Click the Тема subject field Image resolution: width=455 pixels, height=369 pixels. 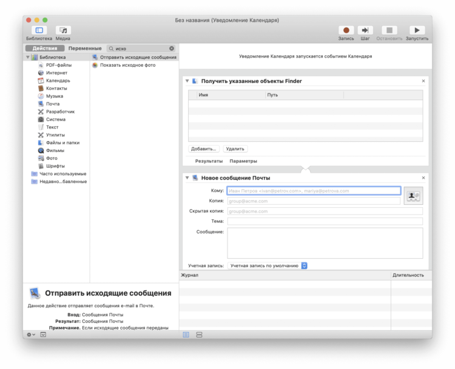click(325, 221)
